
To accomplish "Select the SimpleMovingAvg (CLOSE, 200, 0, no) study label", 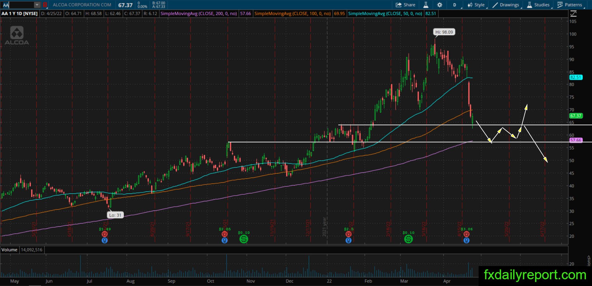I will 199,14.
